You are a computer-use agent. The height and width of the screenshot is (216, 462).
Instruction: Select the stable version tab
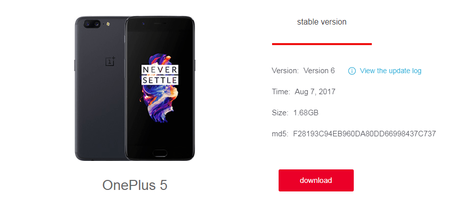pos(322,22)
